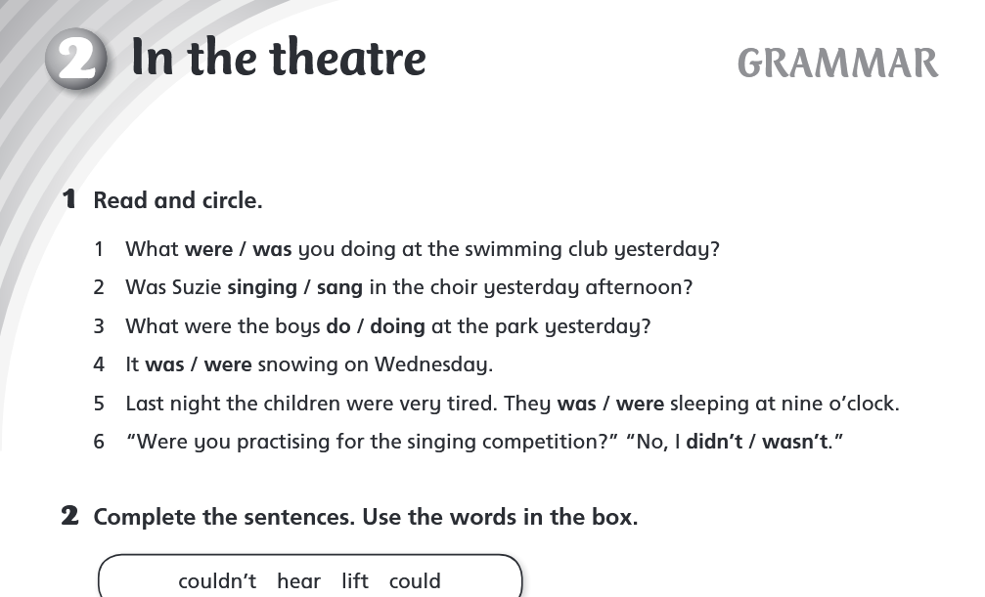This screenshot has width=985, height=597.
Task: Click "hear" in the word box
Action: pyautogui.click(x=298, y=581)
